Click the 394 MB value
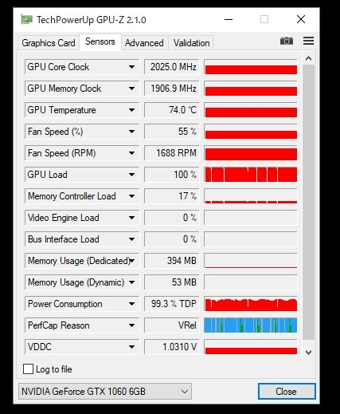The width and height of the screenshot is (340, 414). 172,261
